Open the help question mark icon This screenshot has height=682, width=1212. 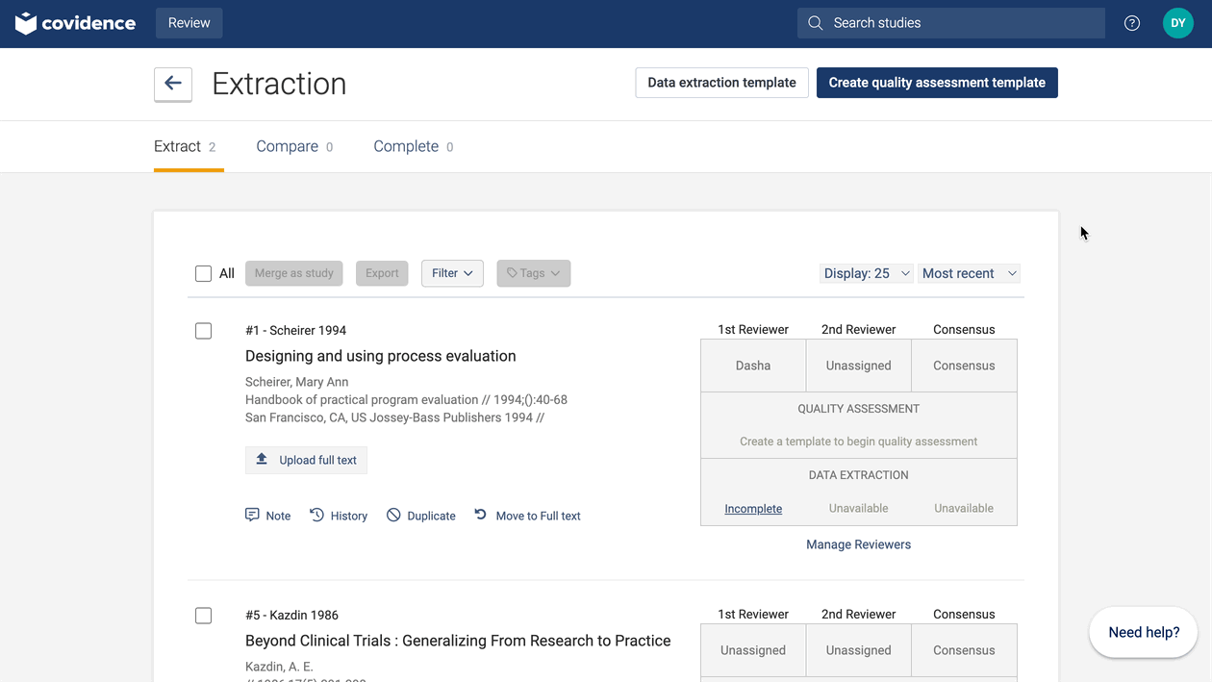[x=1132, y=23]
